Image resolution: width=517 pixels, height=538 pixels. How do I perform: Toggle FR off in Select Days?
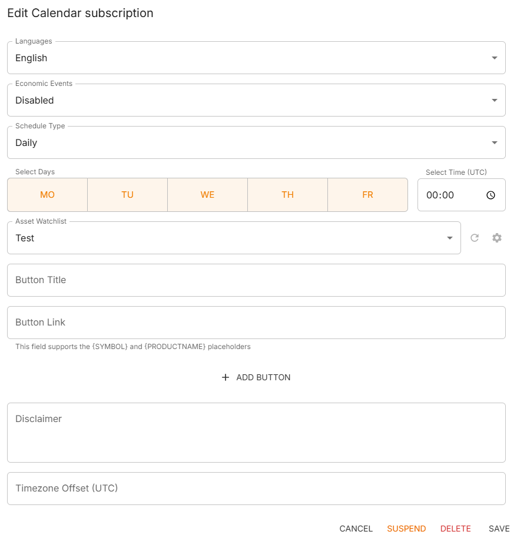(x=367, y=195)
